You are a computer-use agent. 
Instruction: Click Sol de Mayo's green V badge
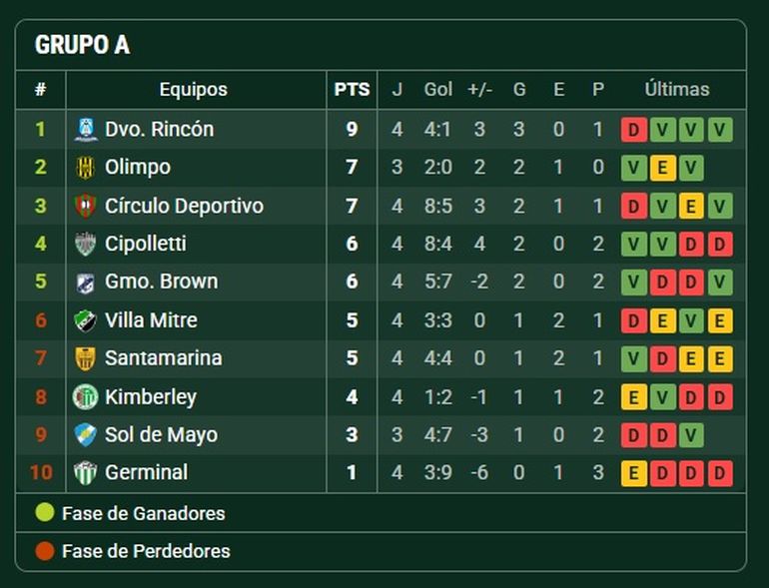click(691, 435)
